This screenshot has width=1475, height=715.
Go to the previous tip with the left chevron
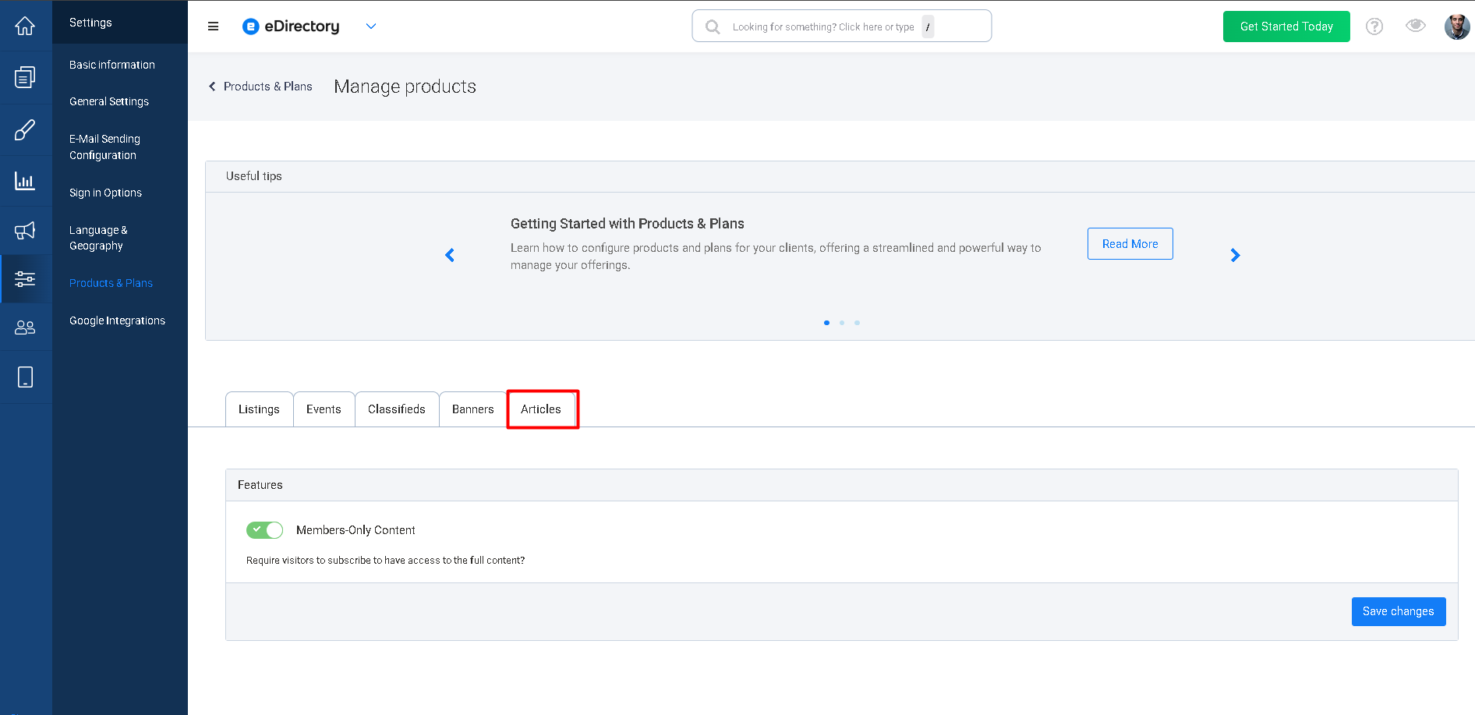click(x=450, y=255)
